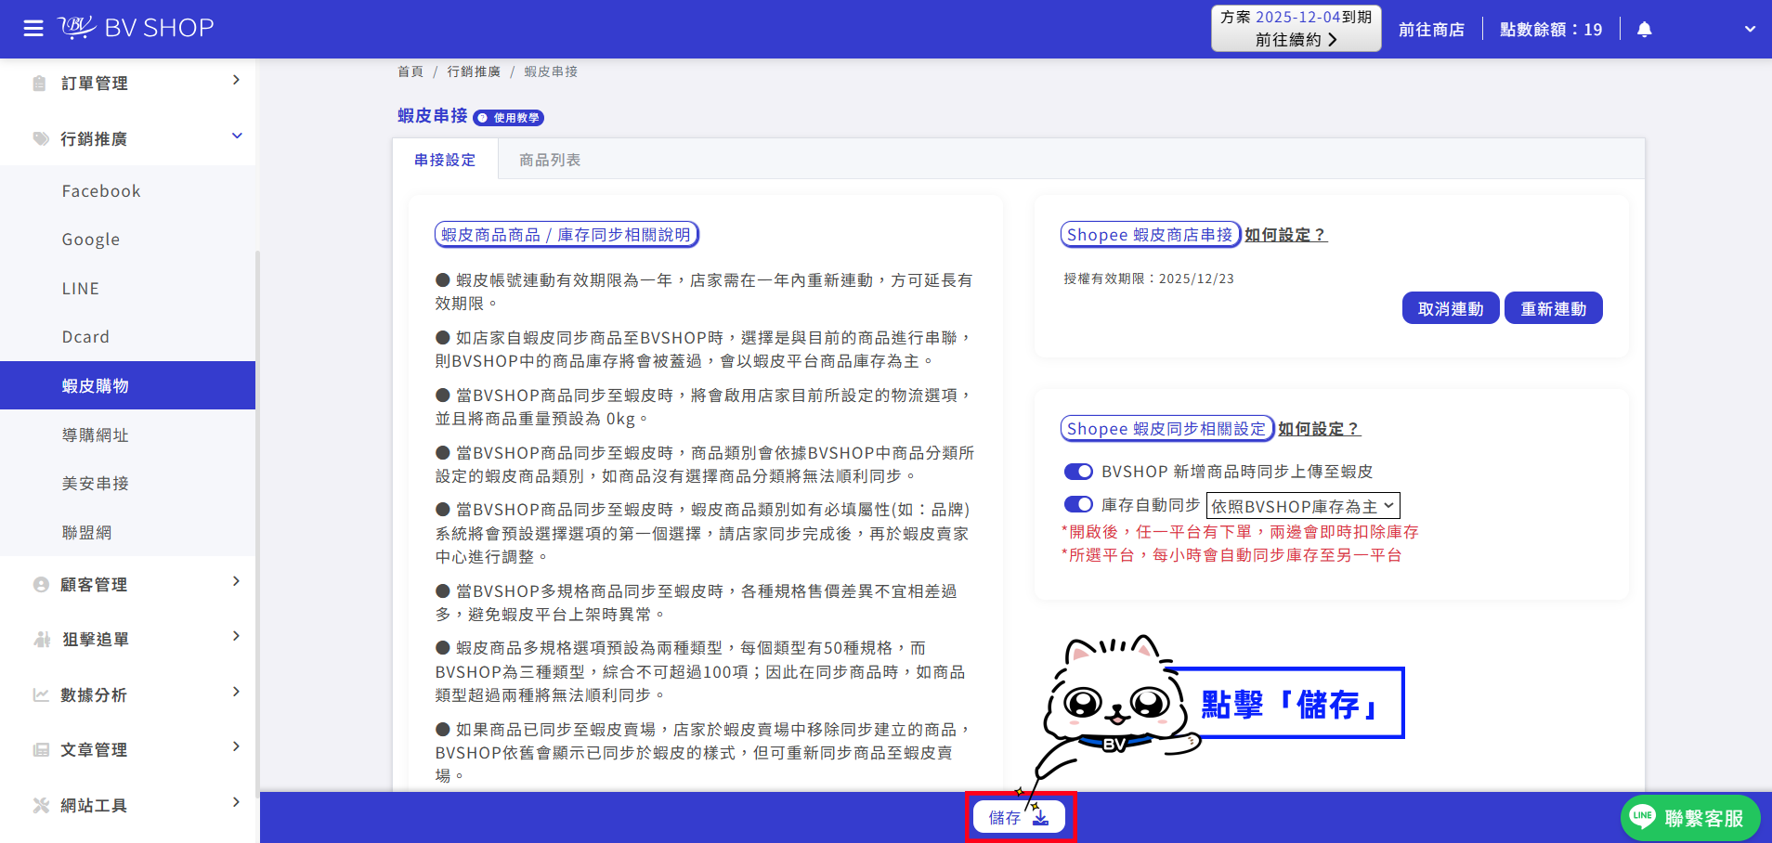Toggle BVSHOP 新增商品時同步上傳至蝦皮 switch

coord(1078,472)
